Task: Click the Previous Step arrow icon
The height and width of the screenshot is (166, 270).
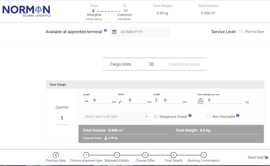Action: point(56,155)
